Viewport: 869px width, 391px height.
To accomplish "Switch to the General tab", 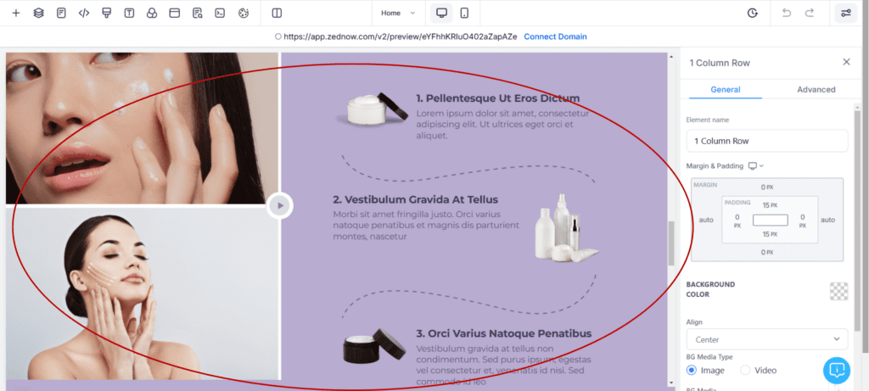I will tap(726, 90).
